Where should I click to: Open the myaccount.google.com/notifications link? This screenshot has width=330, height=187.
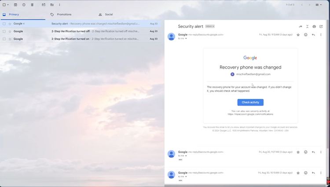250,114
